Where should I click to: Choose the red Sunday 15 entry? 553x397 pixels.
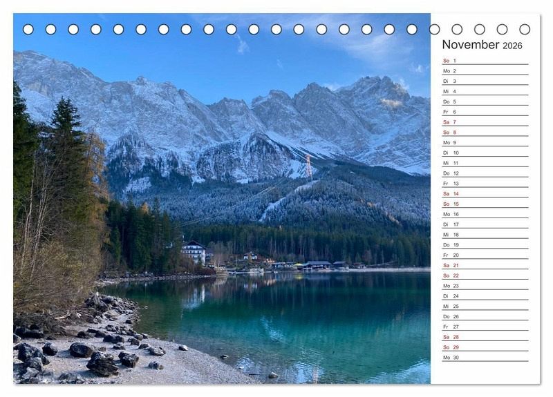(485, 204)
